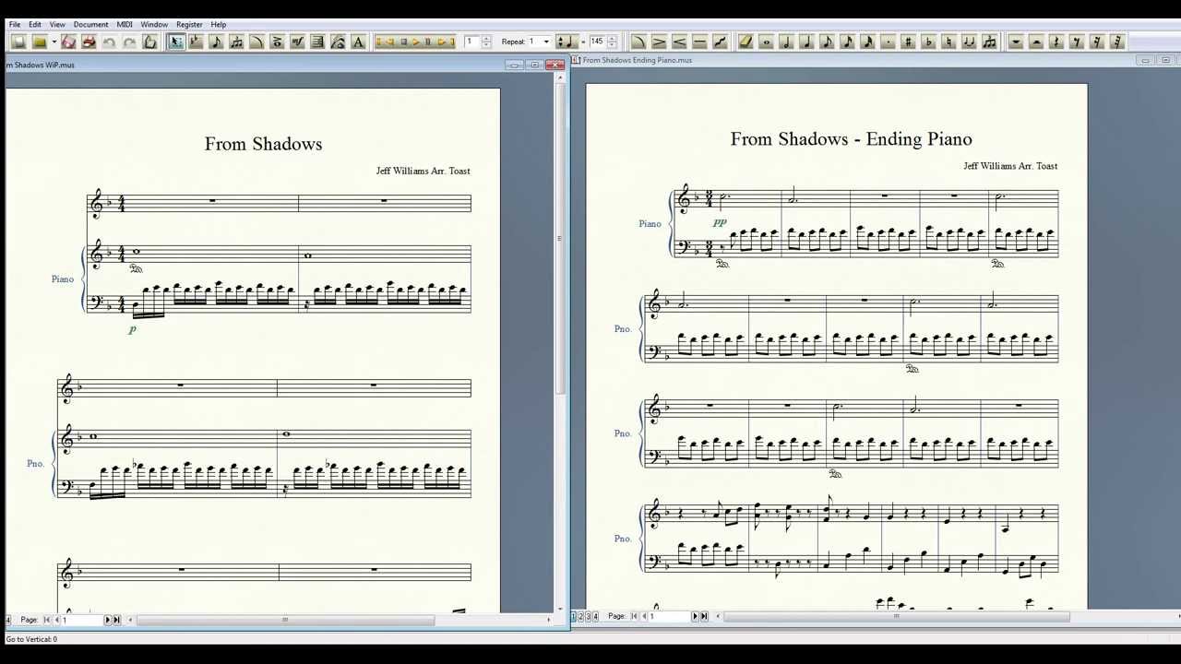Select the sharp accidental tool
Screen dimensions: 1181x664
tap(908, 41)
